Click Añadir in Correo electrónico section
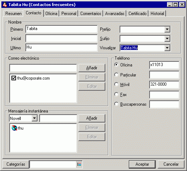This screenshot has height=171, width=187. point(92,68)
